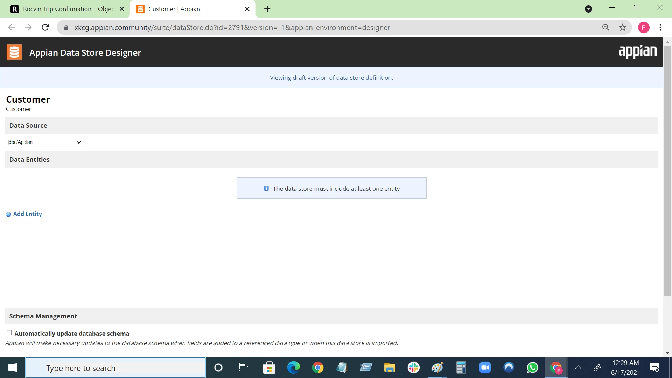Select the Customer | Appian tab
Image resolution: width=672 pixels, height=378 pixels.
pyautogui.click(x=192, y=9)
